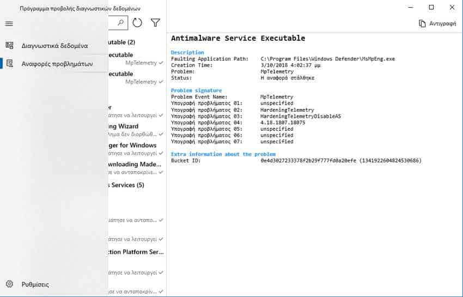Select the Wizard report entry
Screen dimensions: 463x297
pyautogui.click(x=135, y=130)
